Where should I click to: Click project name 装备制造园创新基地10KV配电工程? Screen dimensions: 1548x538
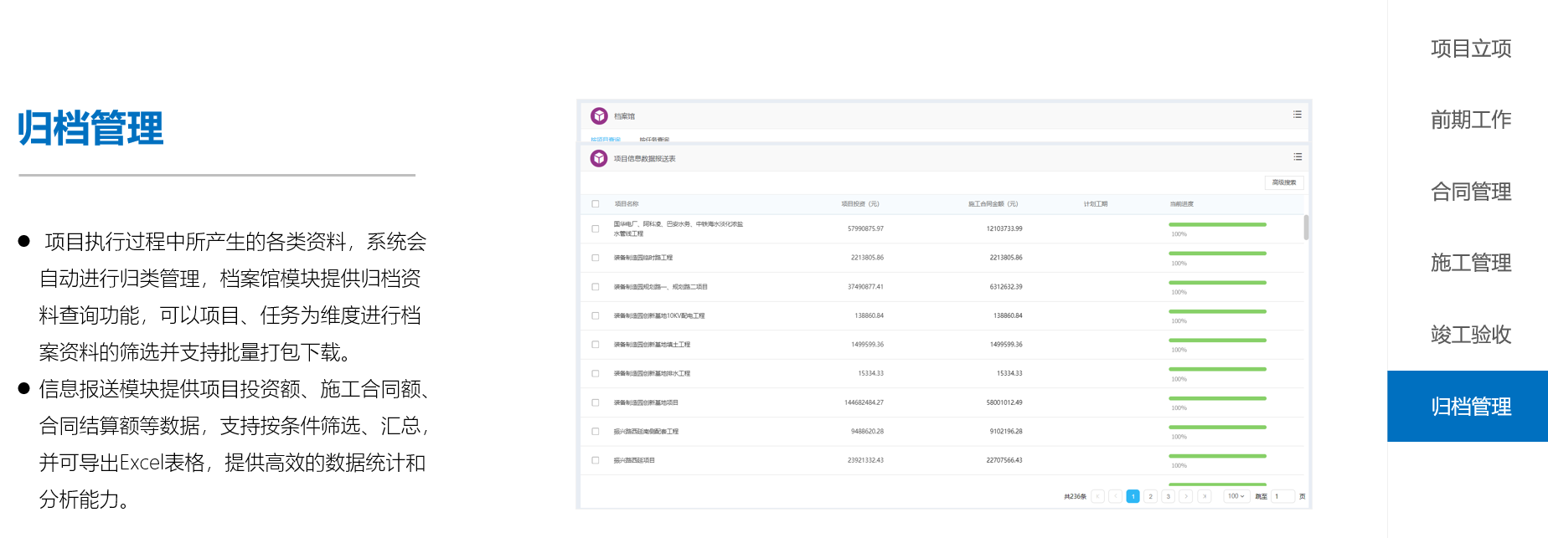point(658,315)
